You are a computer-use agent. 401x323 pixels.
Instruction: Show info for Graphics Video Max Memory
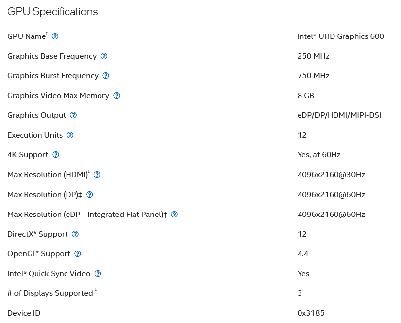117,96
